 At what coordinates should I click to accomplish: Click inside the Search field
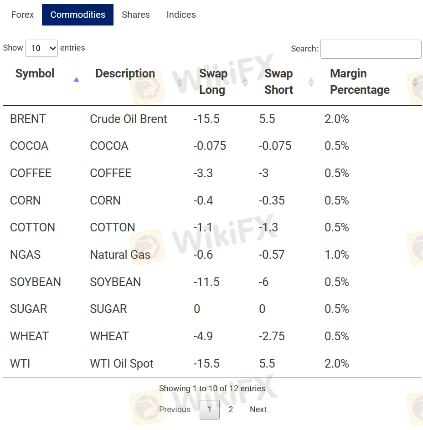pos(371,49)
